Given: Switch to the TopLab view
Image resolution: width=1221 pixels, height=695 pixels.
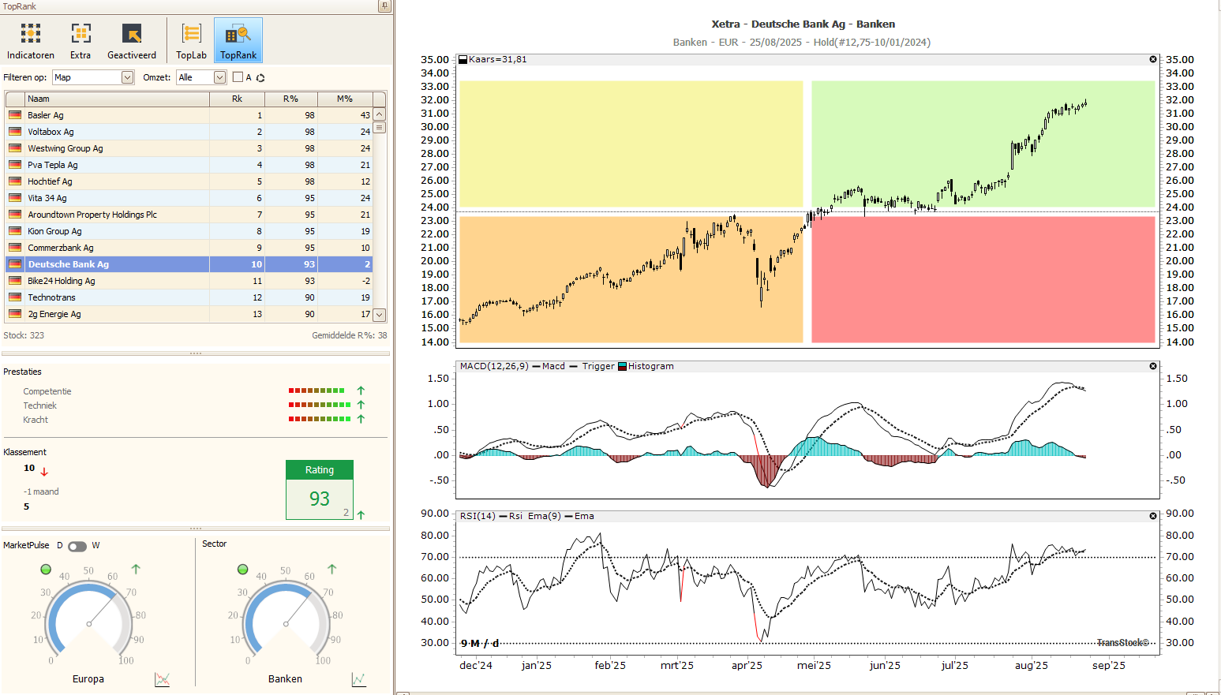Looking at the screenshot, I should (x=191, y=40).
